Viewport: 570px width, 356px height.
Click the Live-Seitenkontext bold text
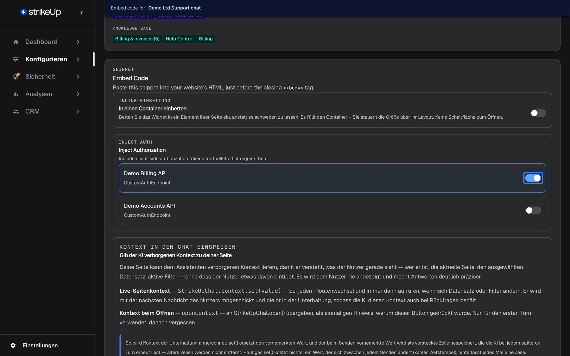[x=145, y=291]
